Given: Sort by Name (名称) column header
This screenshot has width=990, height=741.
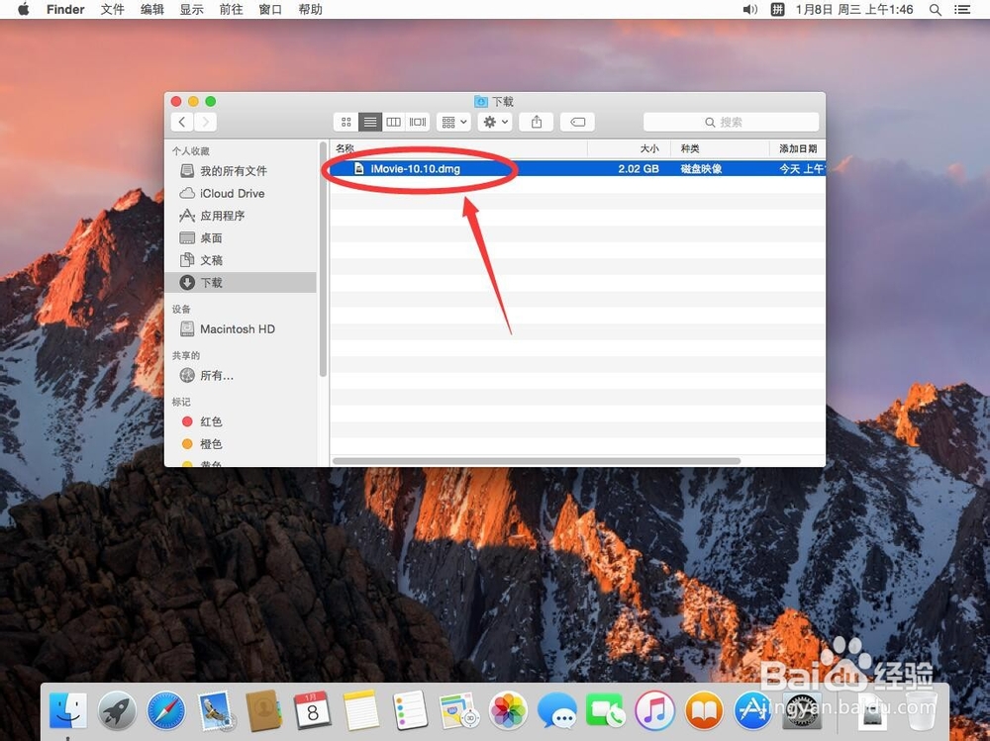Looking at the screenshot, I should [459, 149].
